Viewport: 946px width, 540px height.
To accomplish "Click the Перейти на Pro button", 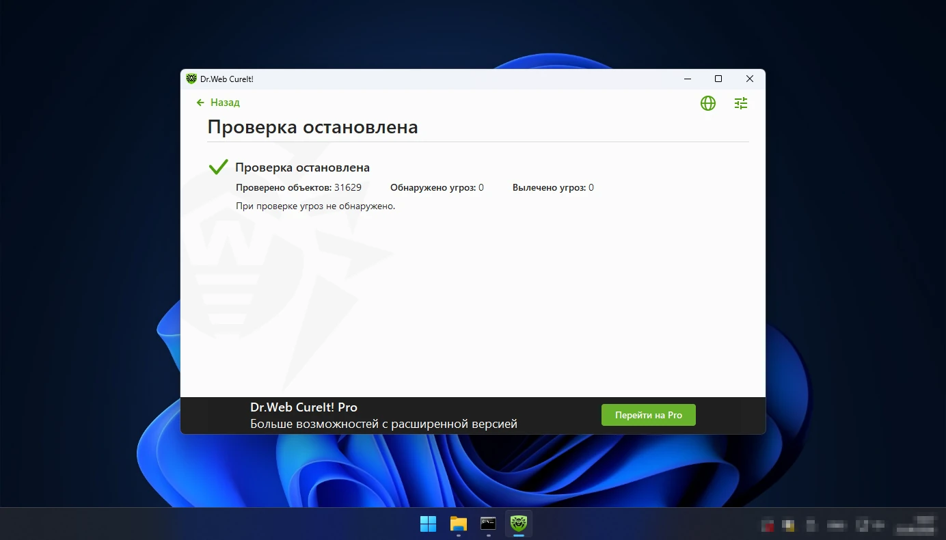I will pyautogui.click(x=649, y=415).
